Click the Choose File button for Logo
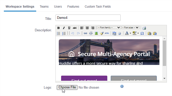Image resolution: width=172 pixels, height=96 pixels. pos(67,87)
